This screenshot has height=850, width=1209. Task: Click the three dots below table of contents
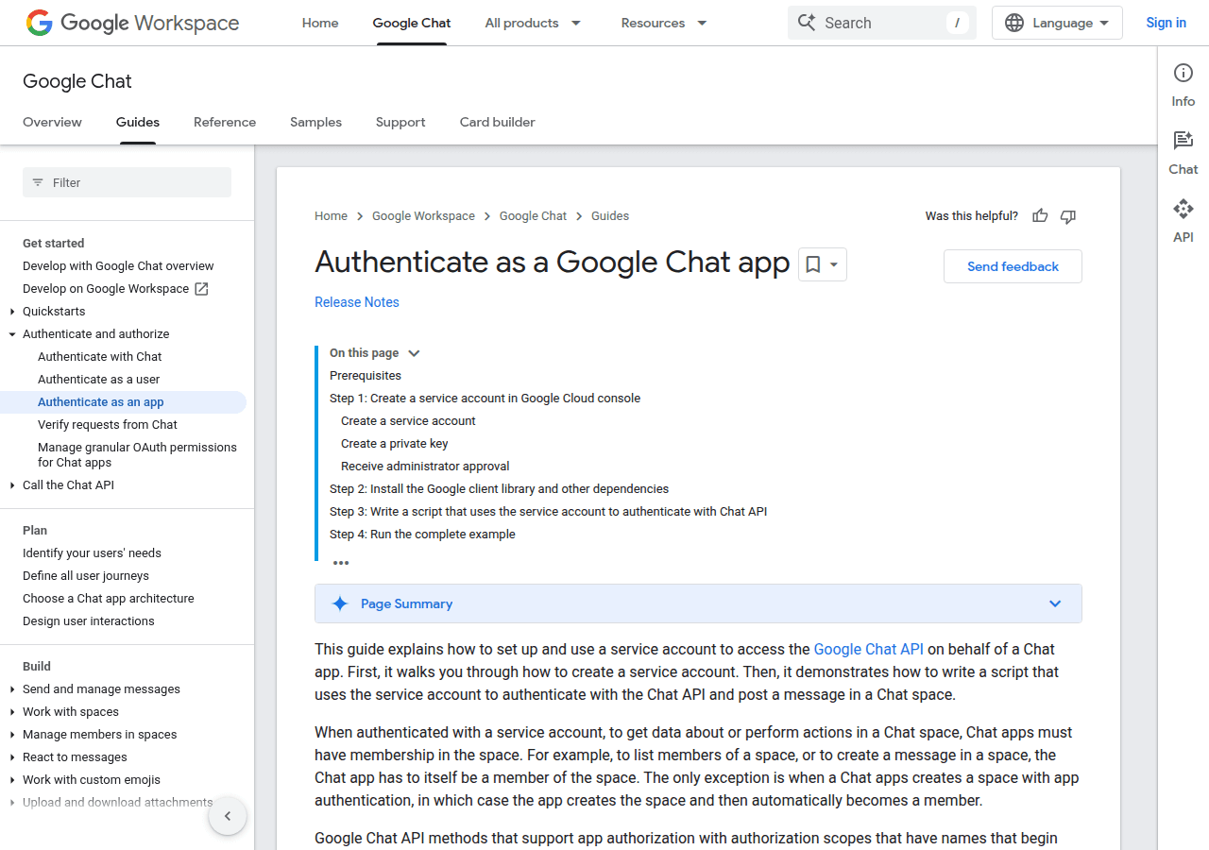341,563
